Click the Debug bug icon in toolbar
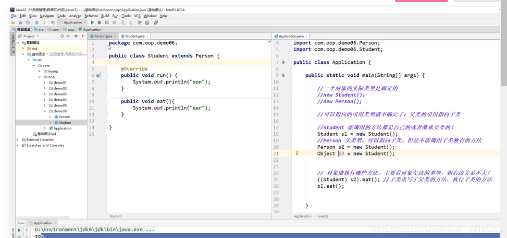 99,23
